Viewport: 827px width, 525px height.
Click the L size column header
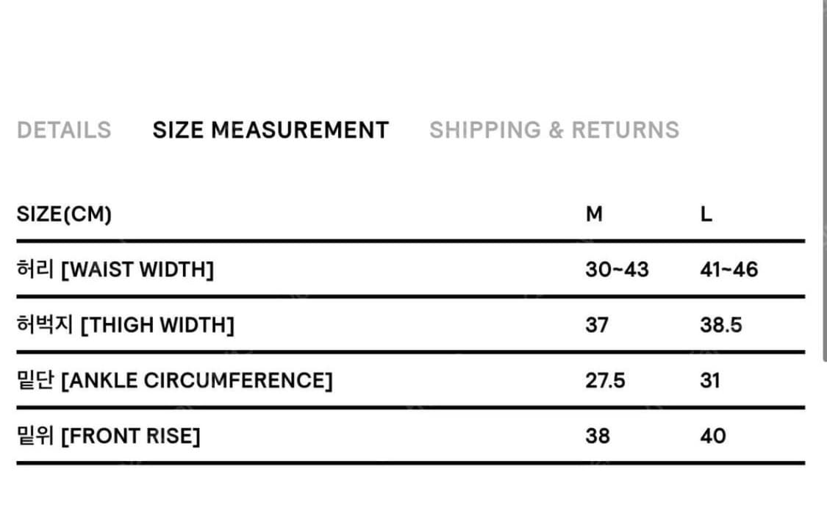pyautogui.click(x=706, y=214)
